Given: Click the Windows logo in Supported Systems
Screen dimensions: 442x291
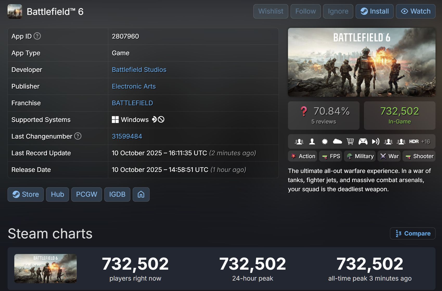Looking at the screenshot, I should (115, 120).
